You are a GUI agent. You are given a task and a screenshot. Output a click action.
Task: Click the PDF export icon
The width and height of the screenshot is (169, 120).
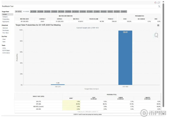[x=155, y=3]
